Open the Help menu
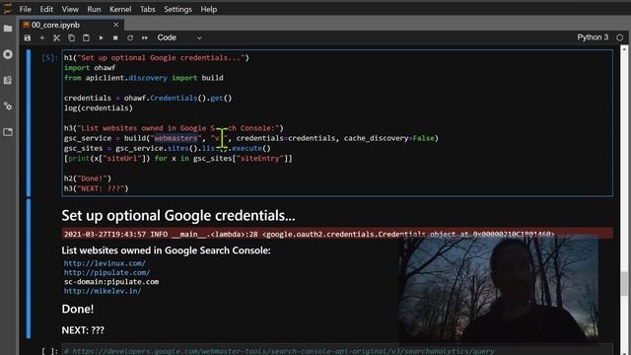The image size is (631, 355). [x=208, y=9]
